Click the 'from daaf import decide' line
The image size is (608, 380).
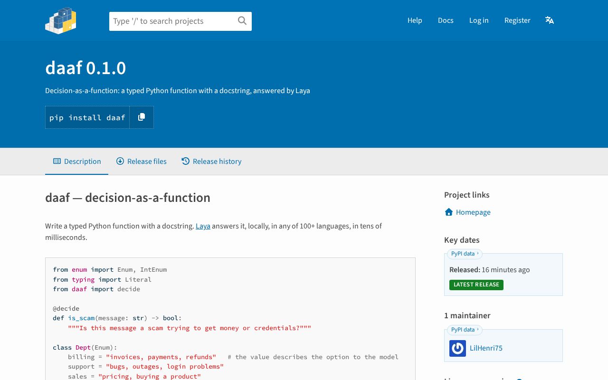click(96, 289)
